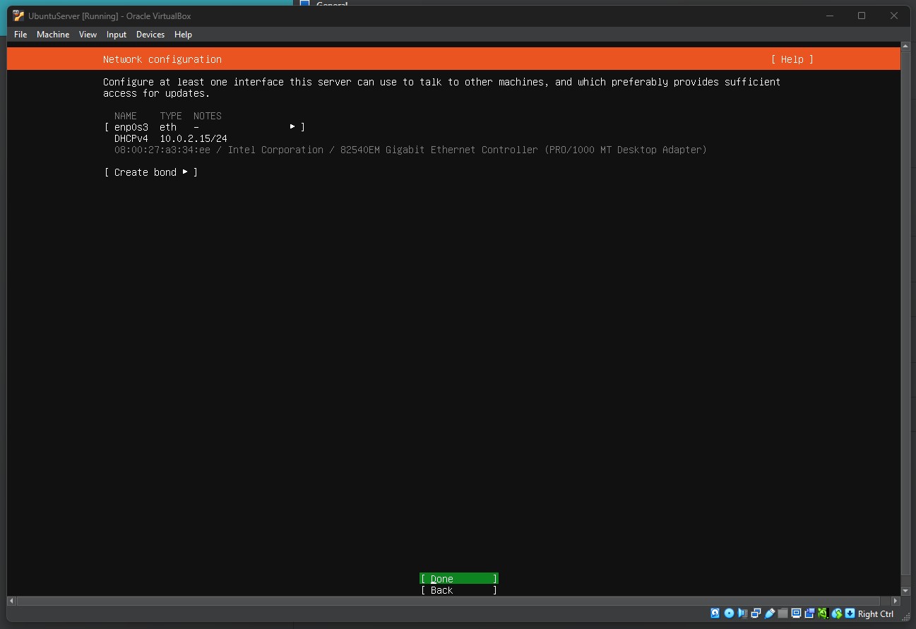916x629 pixels.
Task: Select Done to confirm network configuration
Action: [458, 578]
